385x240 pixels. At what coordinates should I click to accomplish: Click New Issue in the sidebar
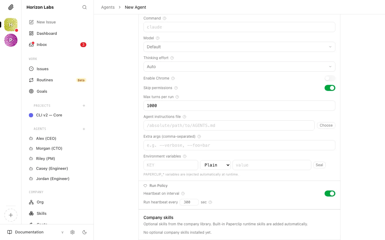(57, 22)
